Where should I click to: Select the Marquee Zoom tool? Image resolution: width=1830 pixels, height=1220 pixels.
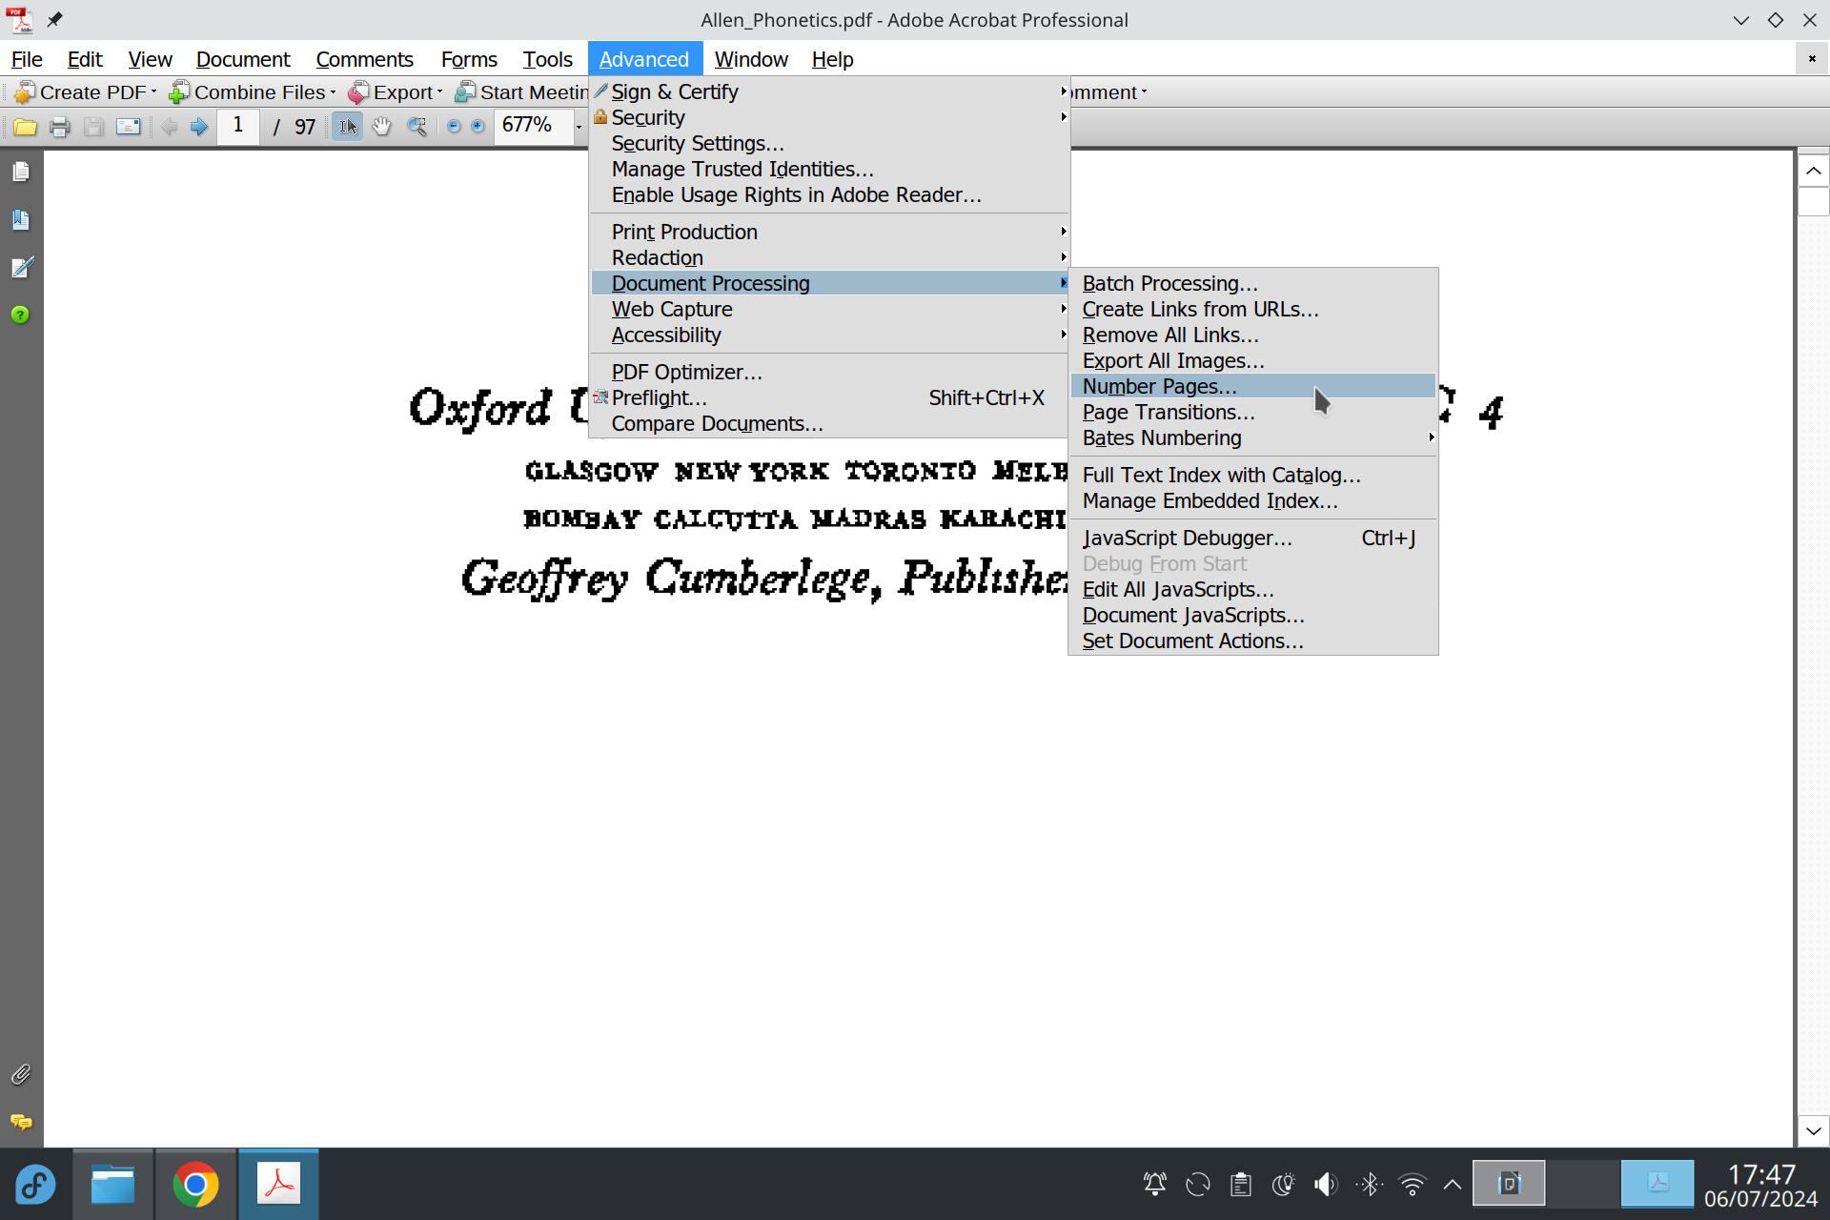(x=417, y=127)
